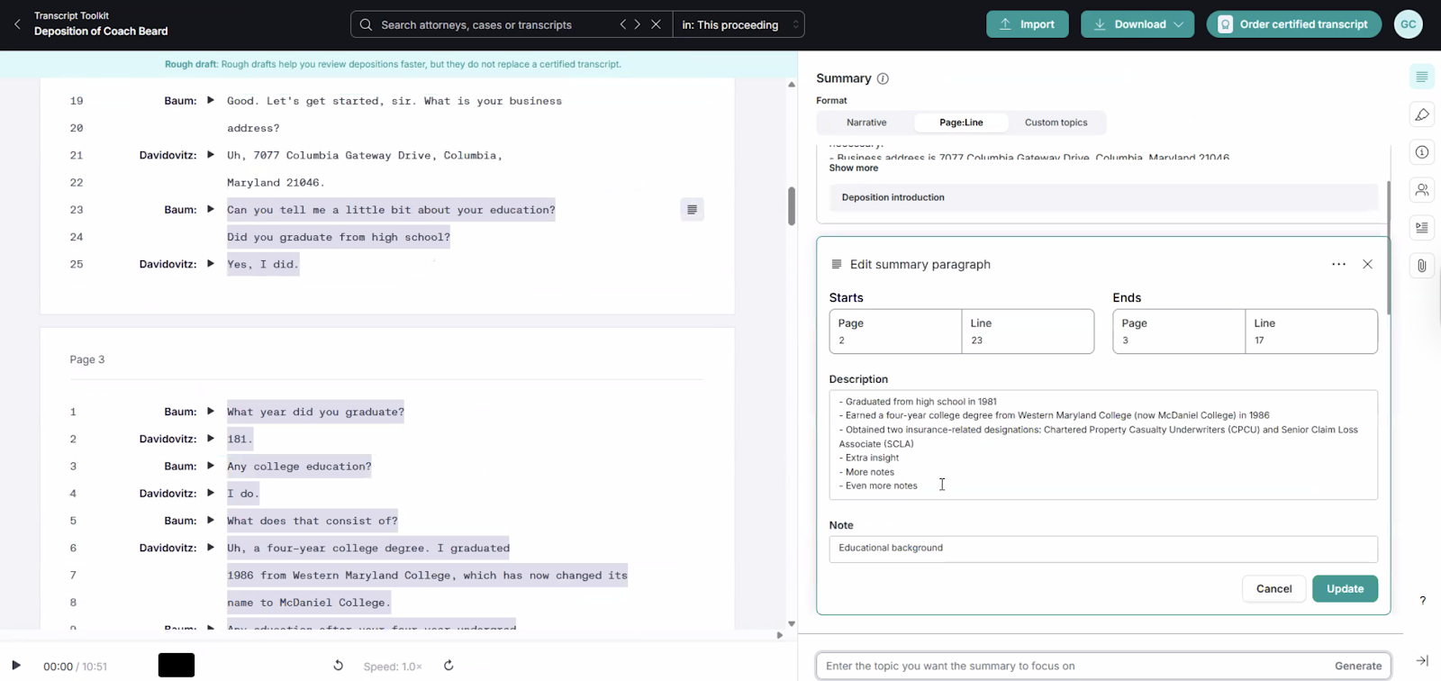The width and height of the screenshot is (1441, 681).
Task: Play audio from line 21 Davidovitz triangle
Action: click(x=211, y=155)
